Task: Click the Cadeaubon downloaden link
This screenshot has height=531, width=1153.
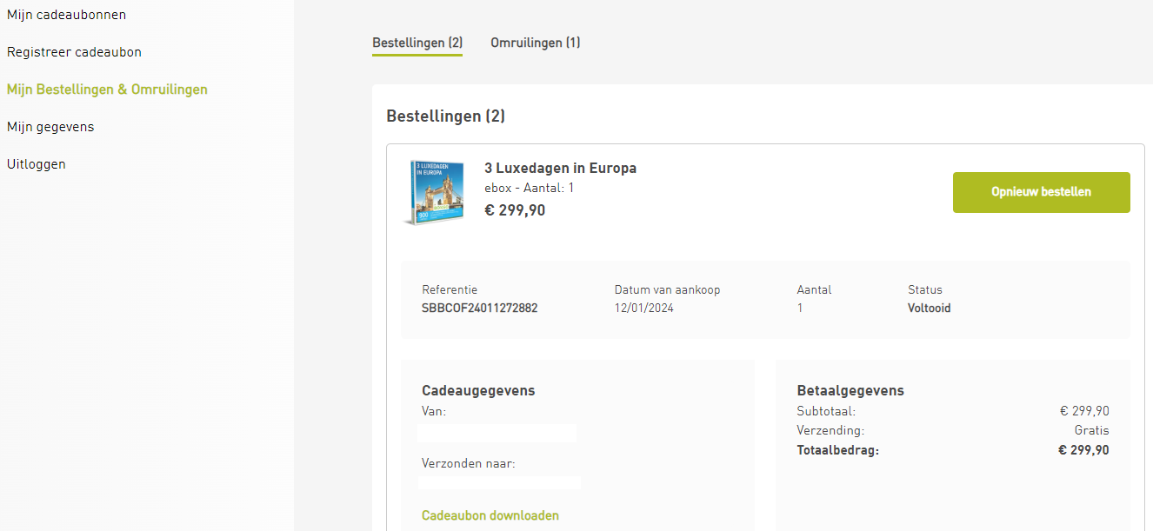Action: point(490,515)
